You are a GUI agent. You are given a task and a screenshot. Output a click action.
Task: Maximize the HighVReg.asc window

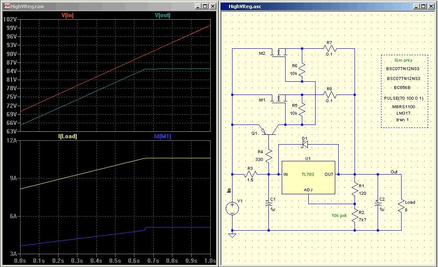(x=423, y=6)
